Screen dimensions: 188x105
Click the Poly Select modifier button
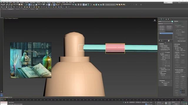pyautogui.click(x=169, y=28)
